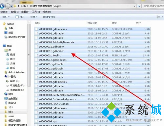Click the 网络 icon in tree

[6, 94]
